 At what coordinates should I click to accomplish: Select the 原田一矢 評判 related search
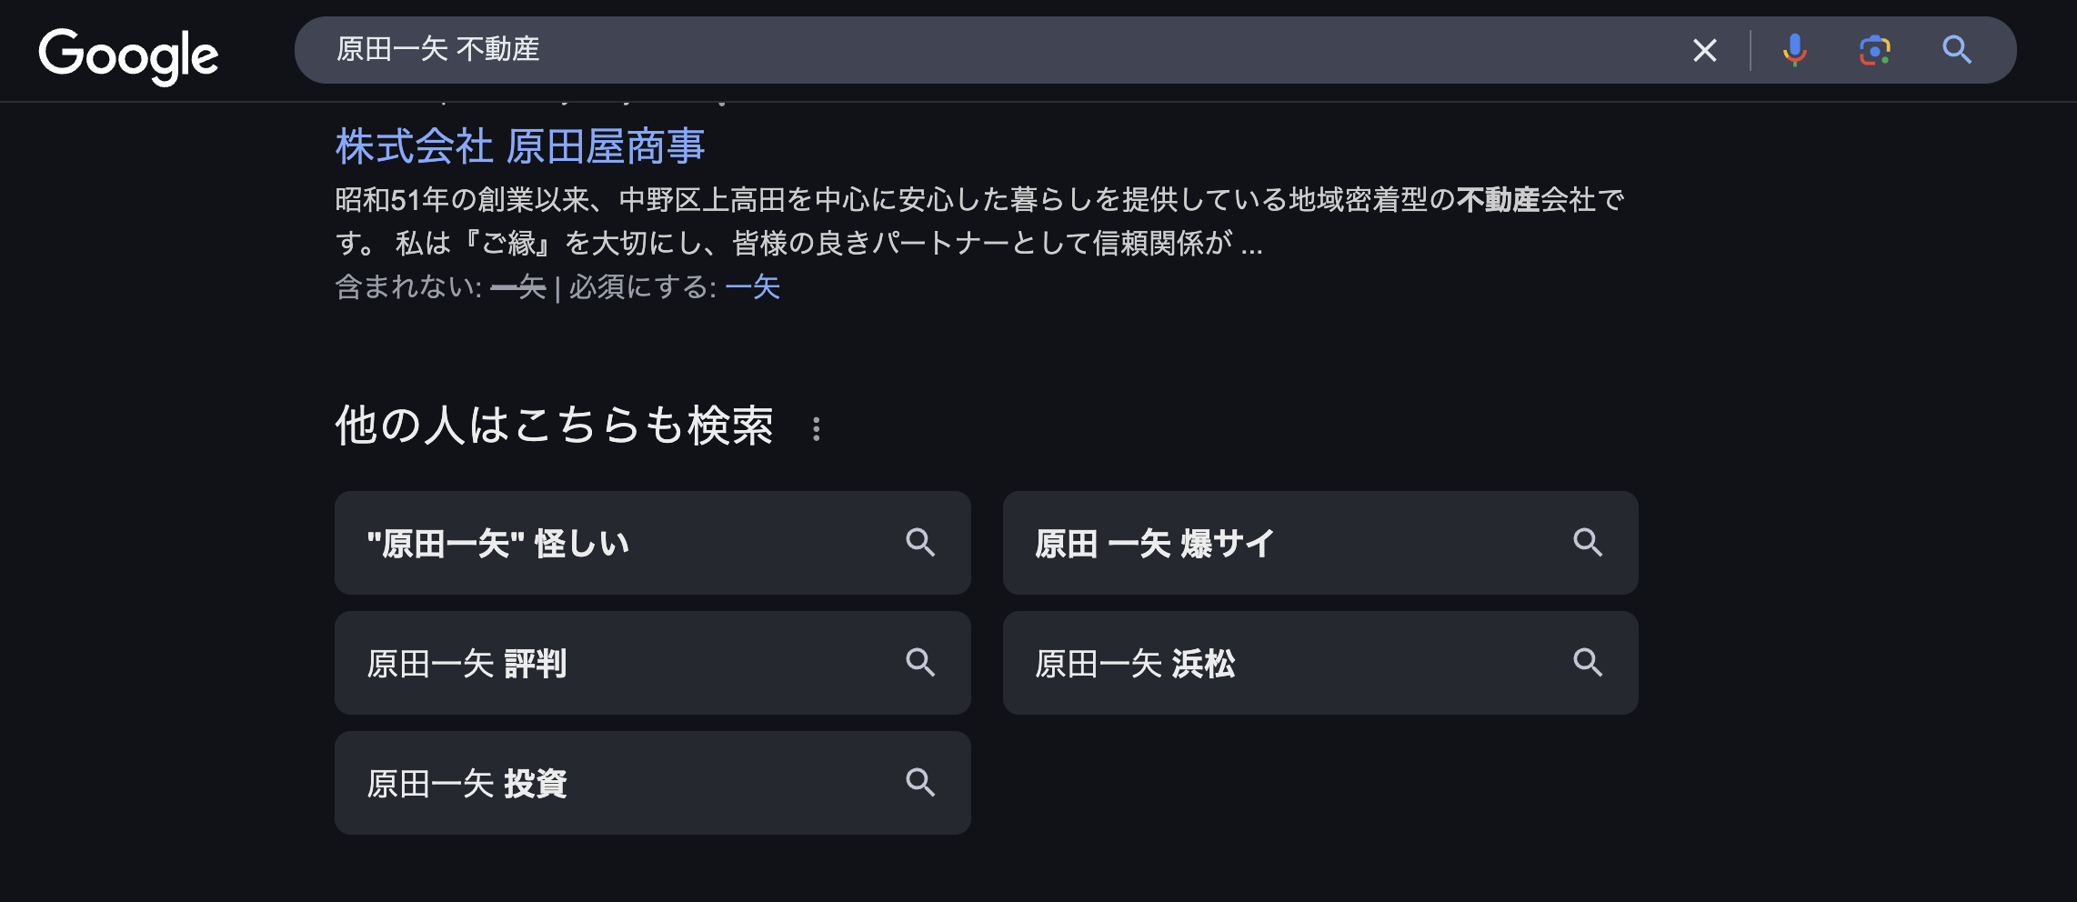tap(653, 663)
